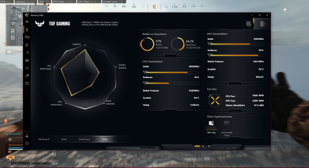Click the GPU Performansı radar label

click(x=56, y=103)
